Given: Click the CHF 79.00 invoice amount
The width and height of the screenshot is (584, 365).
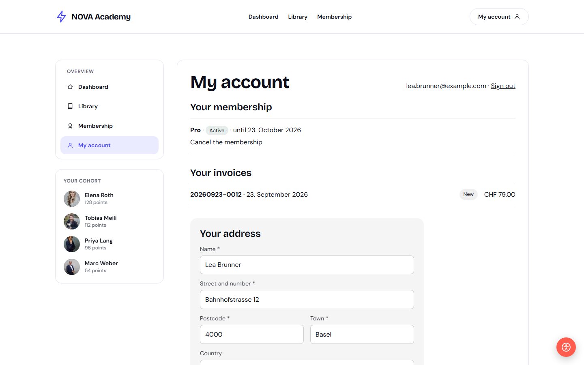Looking at the screenshot, I should [500, 195].
